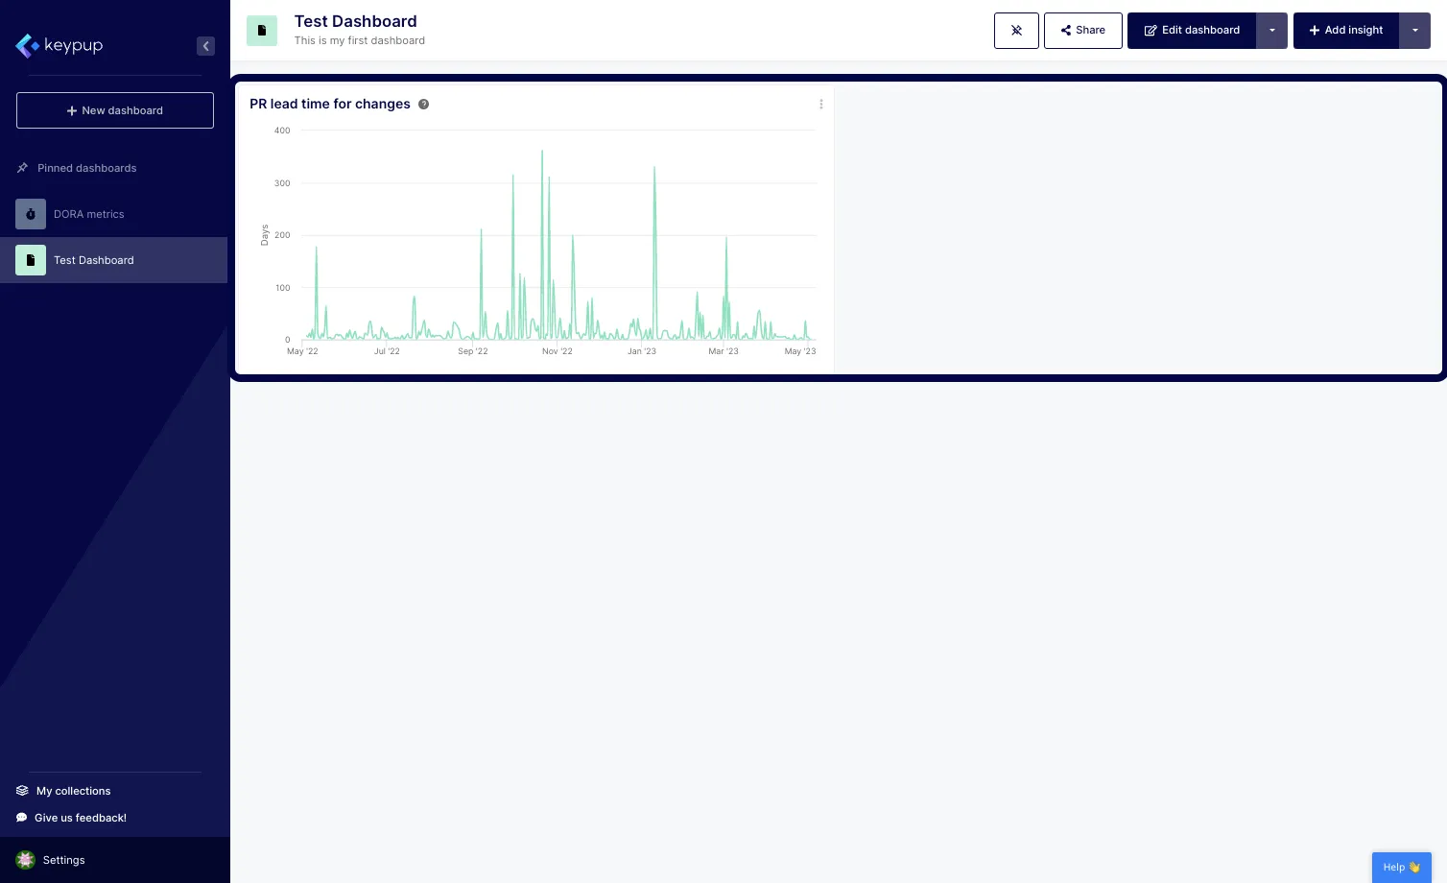Click the stopwatch icon beside DORA metrics
1447x883 pixels.
pyautogui.click(x=31, y=214)
